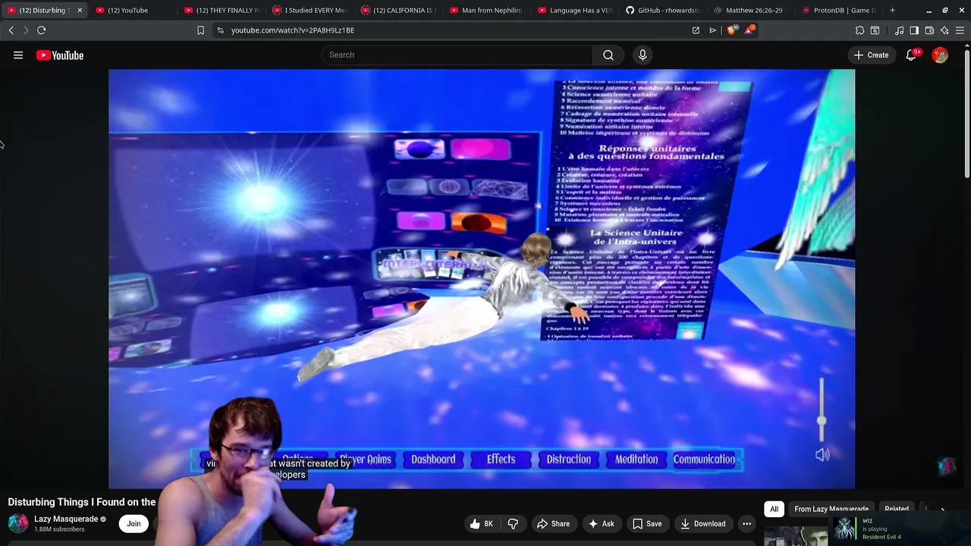
Task: Click the address bar URL
Action: pyautogui.click(x=293, y=30)
